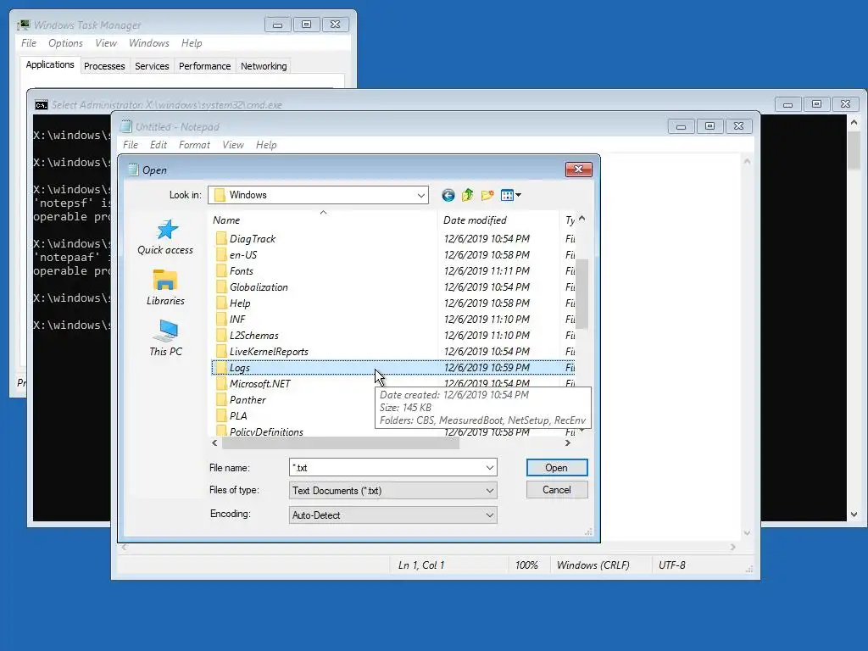Click UTF-8 in Notepad status bar
Screen dimensions: 868x651
pos(672,565)
